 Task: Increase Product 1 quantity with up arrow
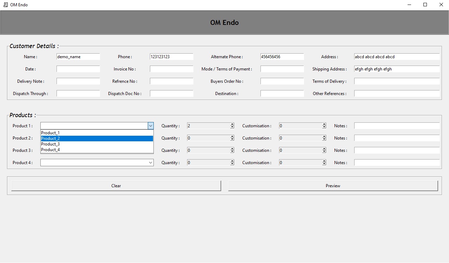click(x=232, y=124)
